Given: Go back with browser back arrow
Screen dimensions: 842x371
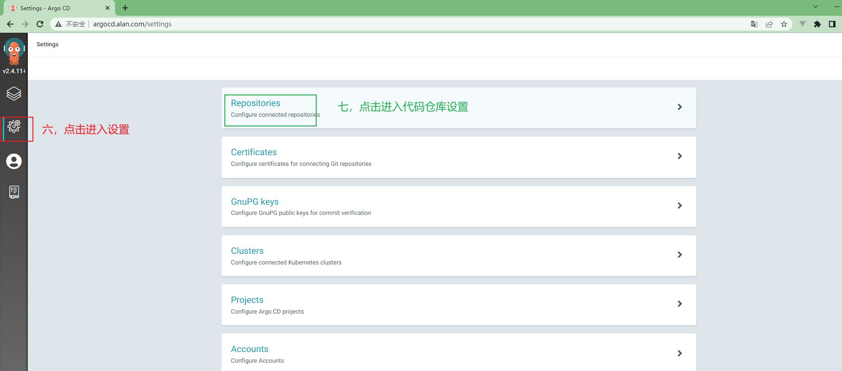Looking at the screenshot, I should pos(10,24).
